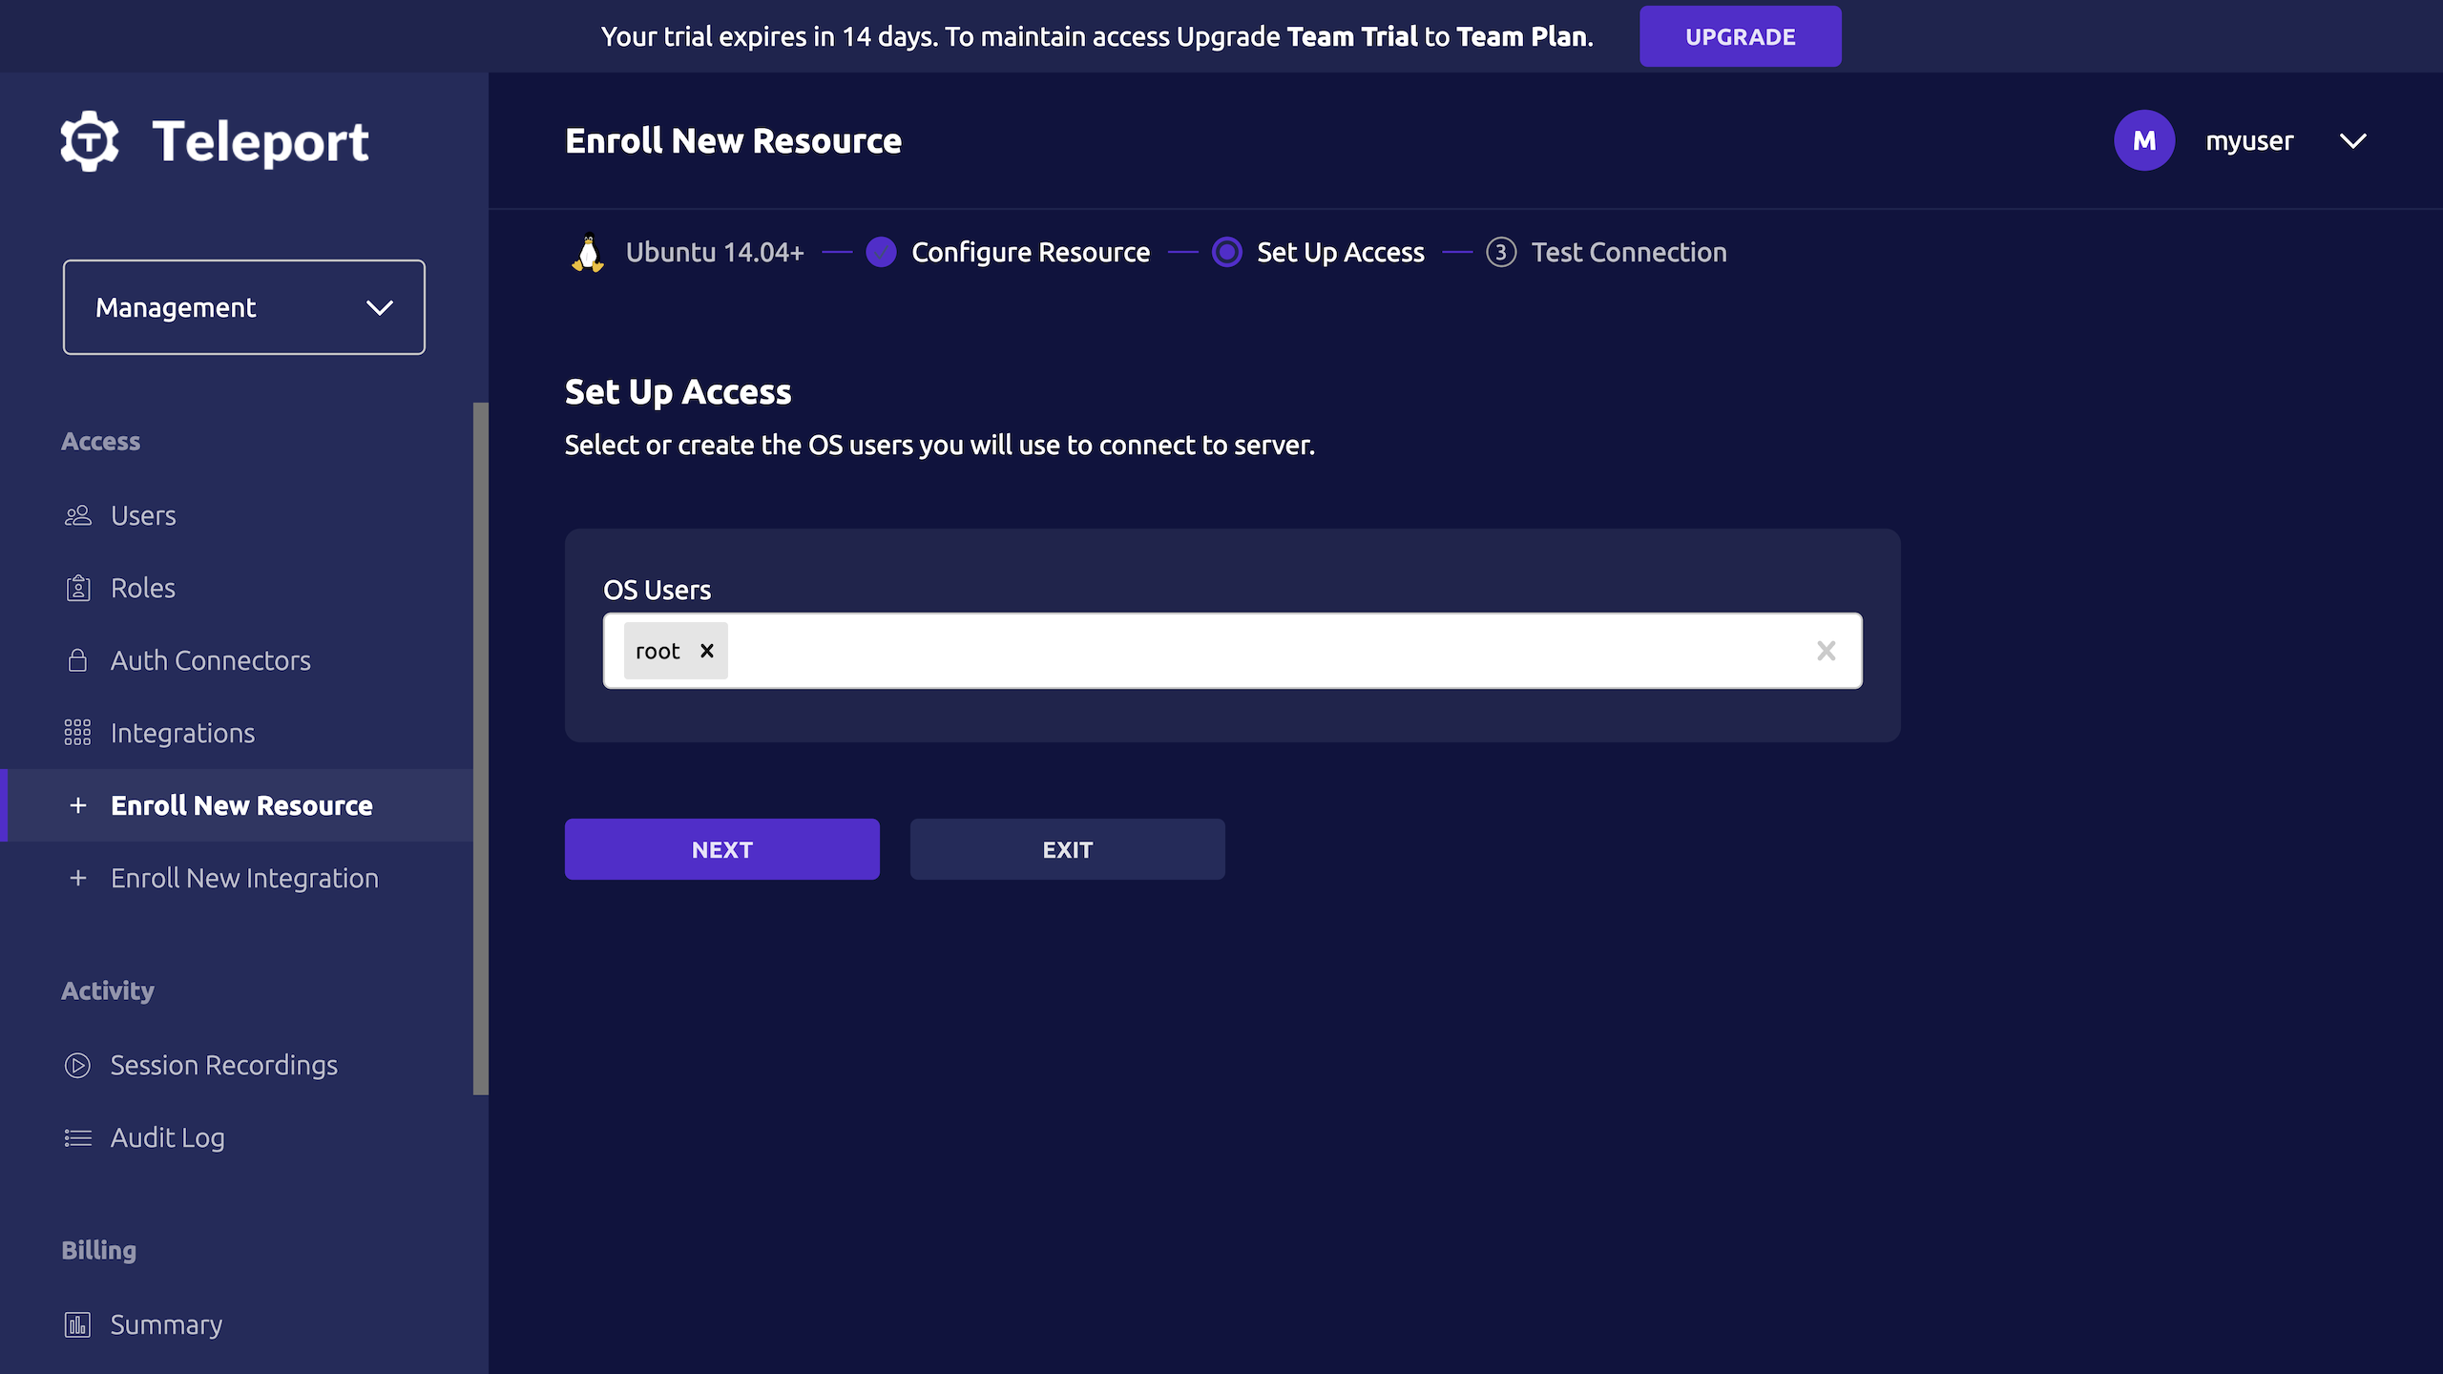Click the Billing Summary icon
The height and width of the screenshot is (1374, 2443).
click(x=77, y=1323)
